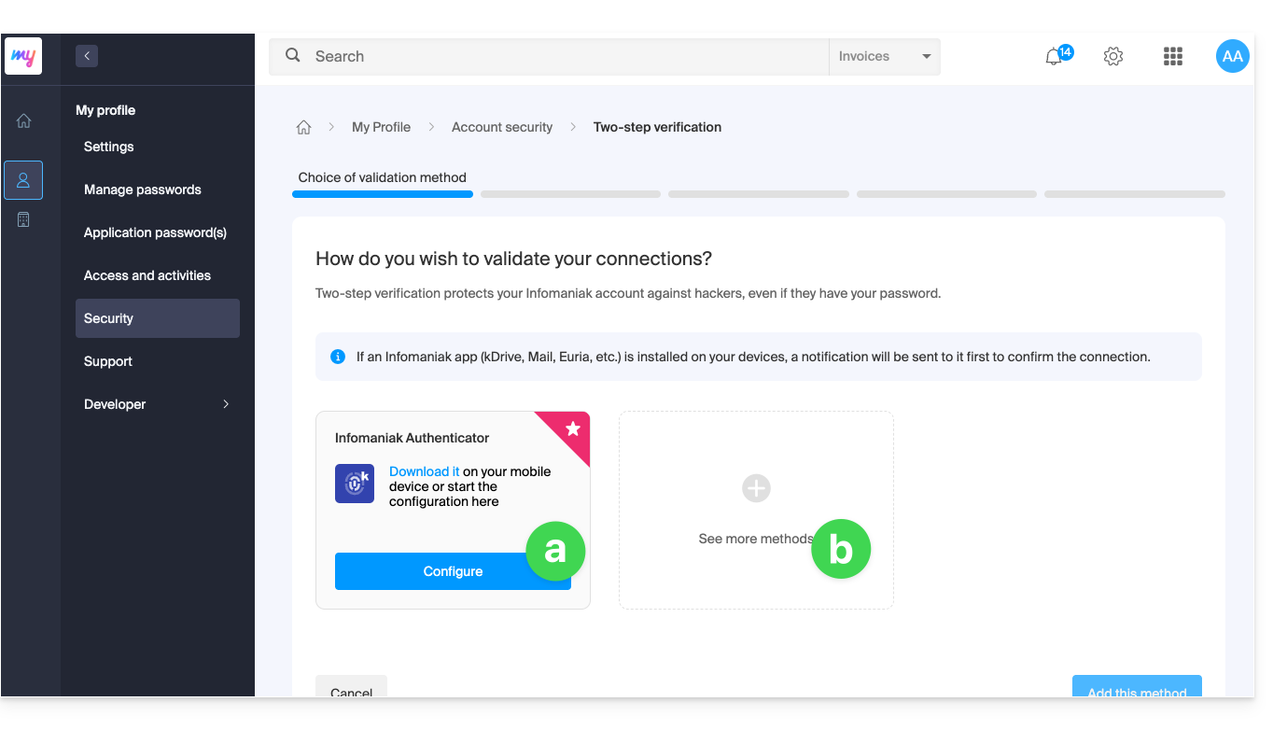Screen dimensions: 1287x730
Task: Click the My profile sidebar heading
Action: tap(105, 110)
